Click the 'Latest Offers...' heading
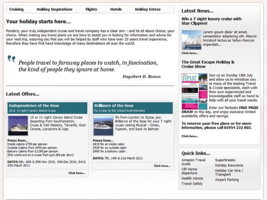Viewport: 267px width, 200px height. 23,94
